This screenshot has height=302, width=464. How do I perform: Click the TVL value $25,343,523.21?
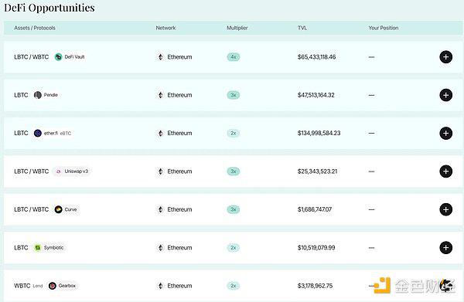pos(317,171)
